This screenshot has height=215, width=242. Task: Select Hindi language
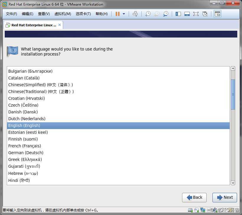[x=118, y=180]
